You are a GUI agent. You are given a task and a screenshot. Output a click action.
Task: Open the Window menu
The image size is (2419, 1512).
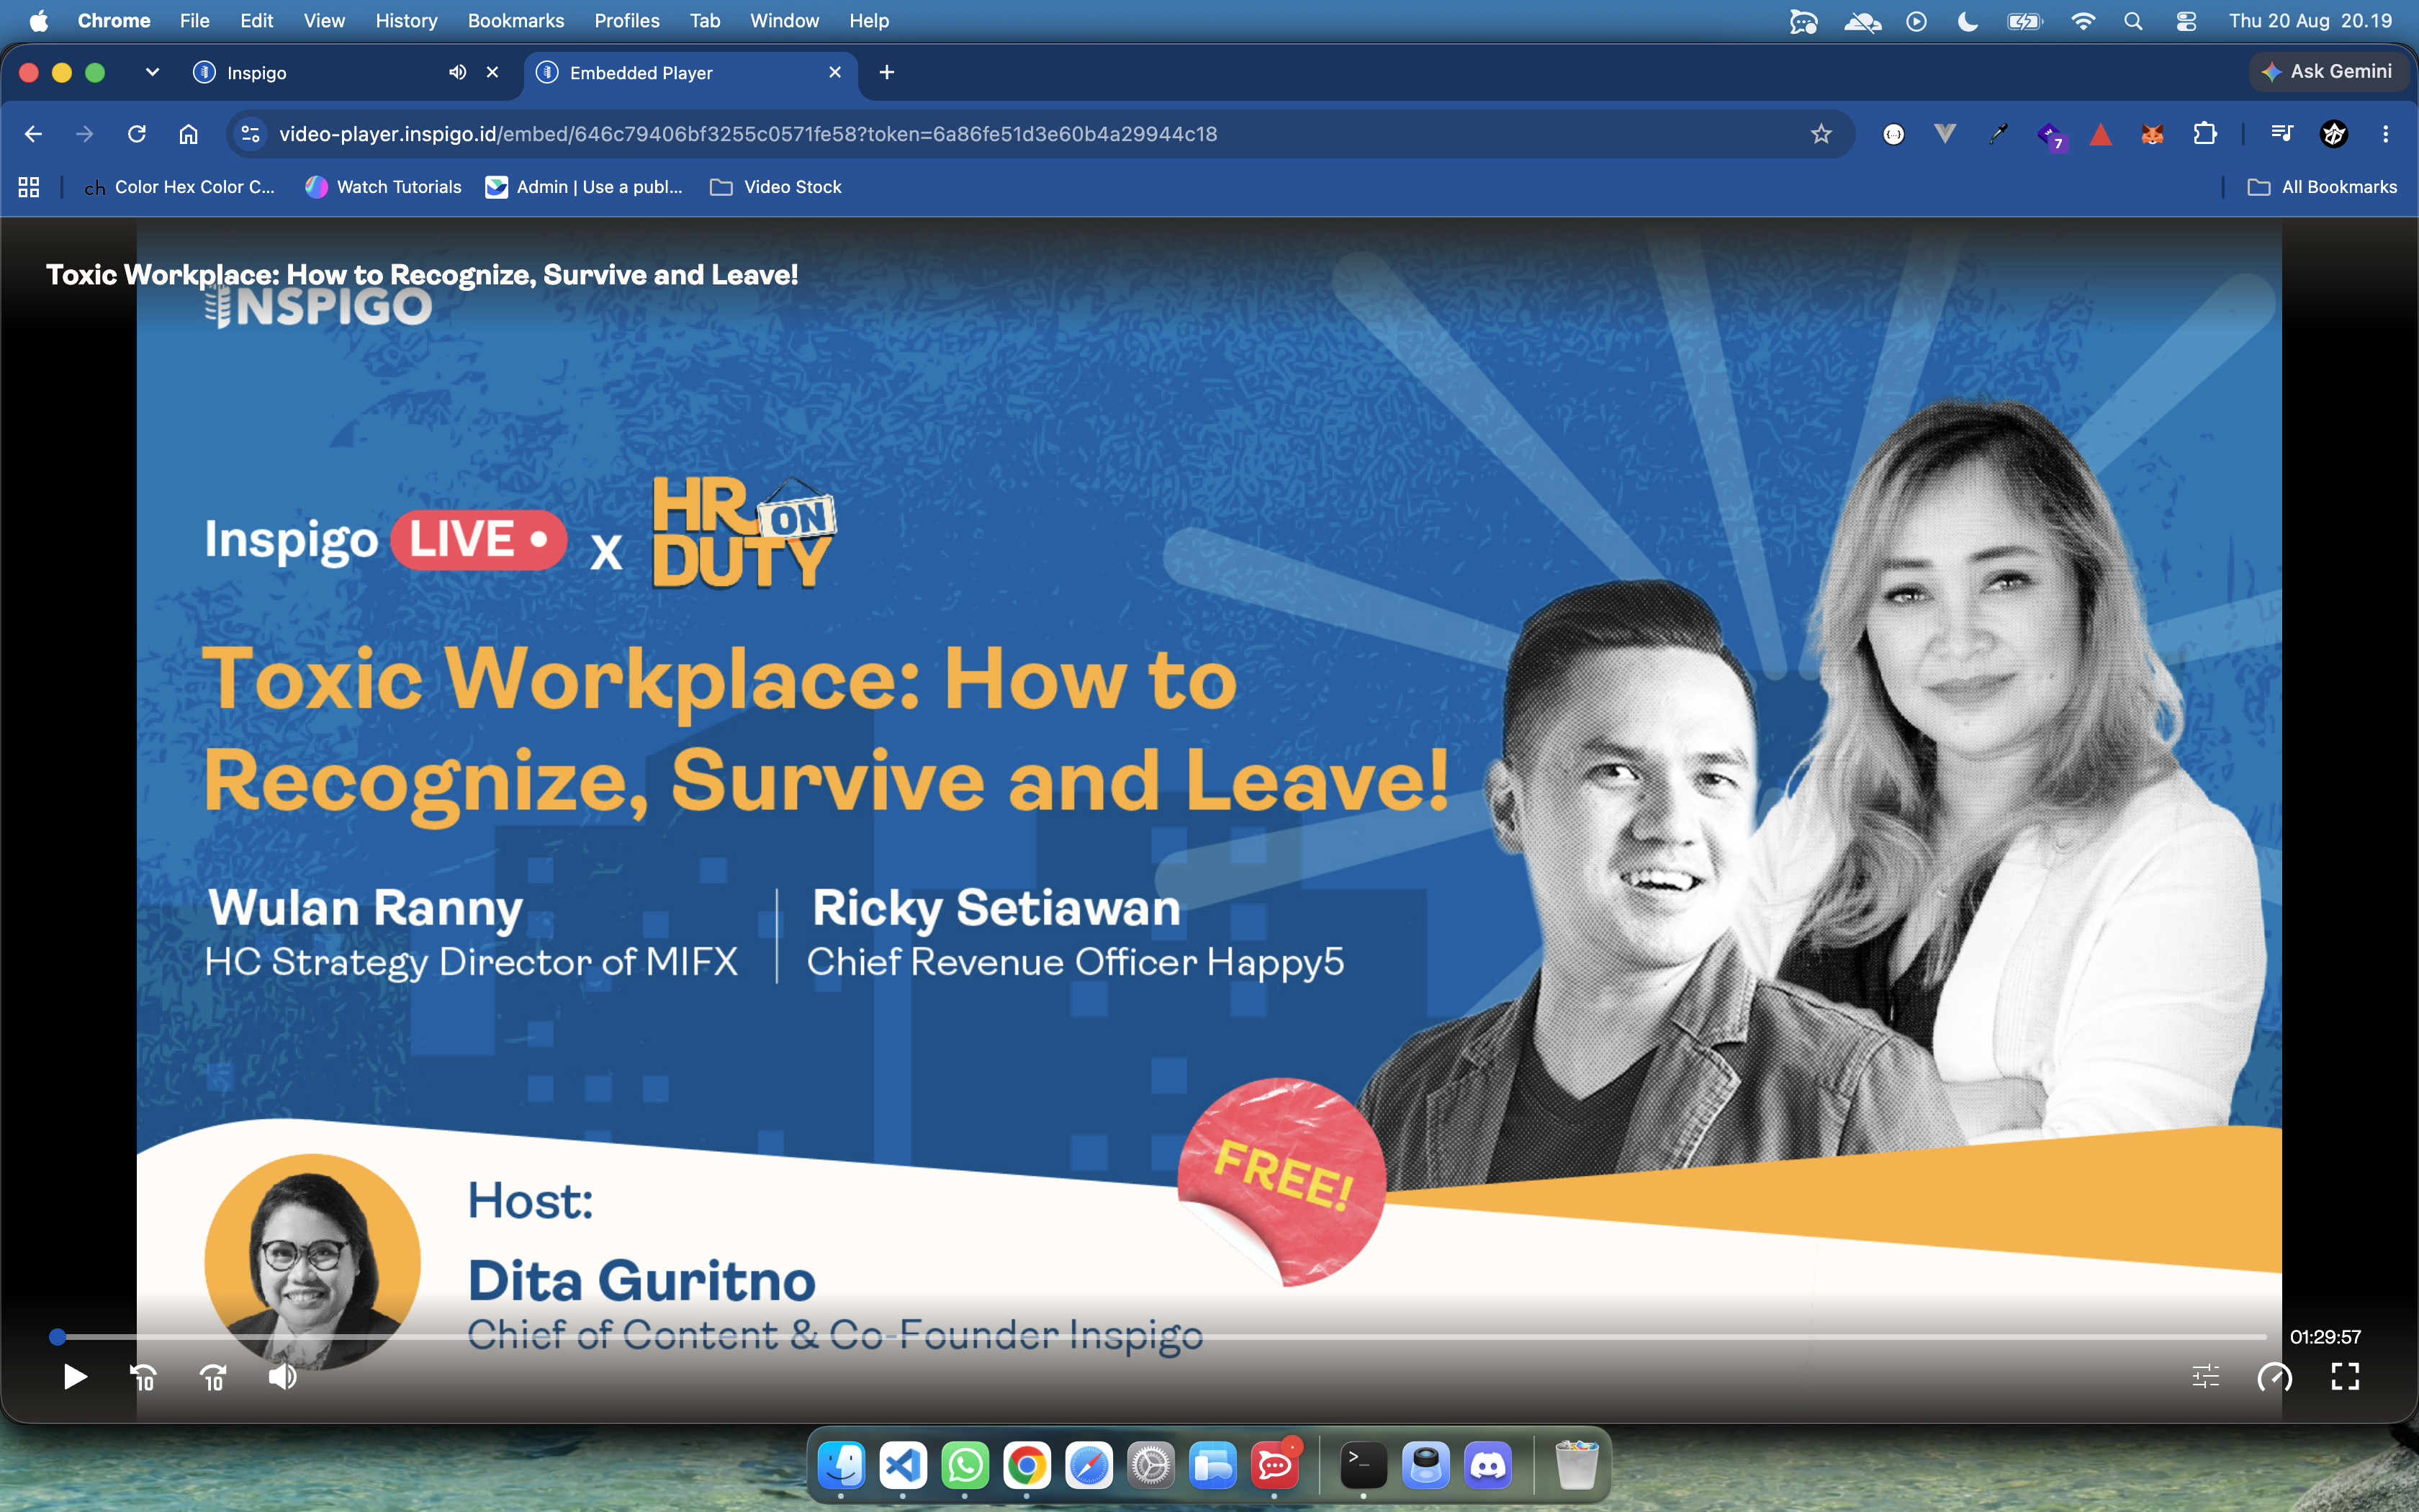point(785,21)
